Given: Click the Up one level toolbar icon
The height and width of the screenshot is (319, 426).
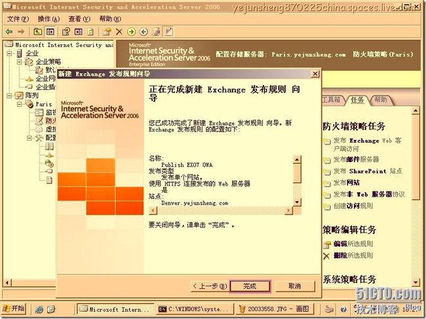Looking at the screenshot, I should pyautogui.click(x=37, y=32).
